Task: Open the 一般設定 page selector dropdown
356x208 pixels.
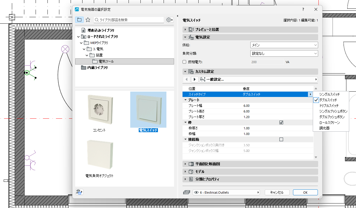Action: [x=259, y=79]
